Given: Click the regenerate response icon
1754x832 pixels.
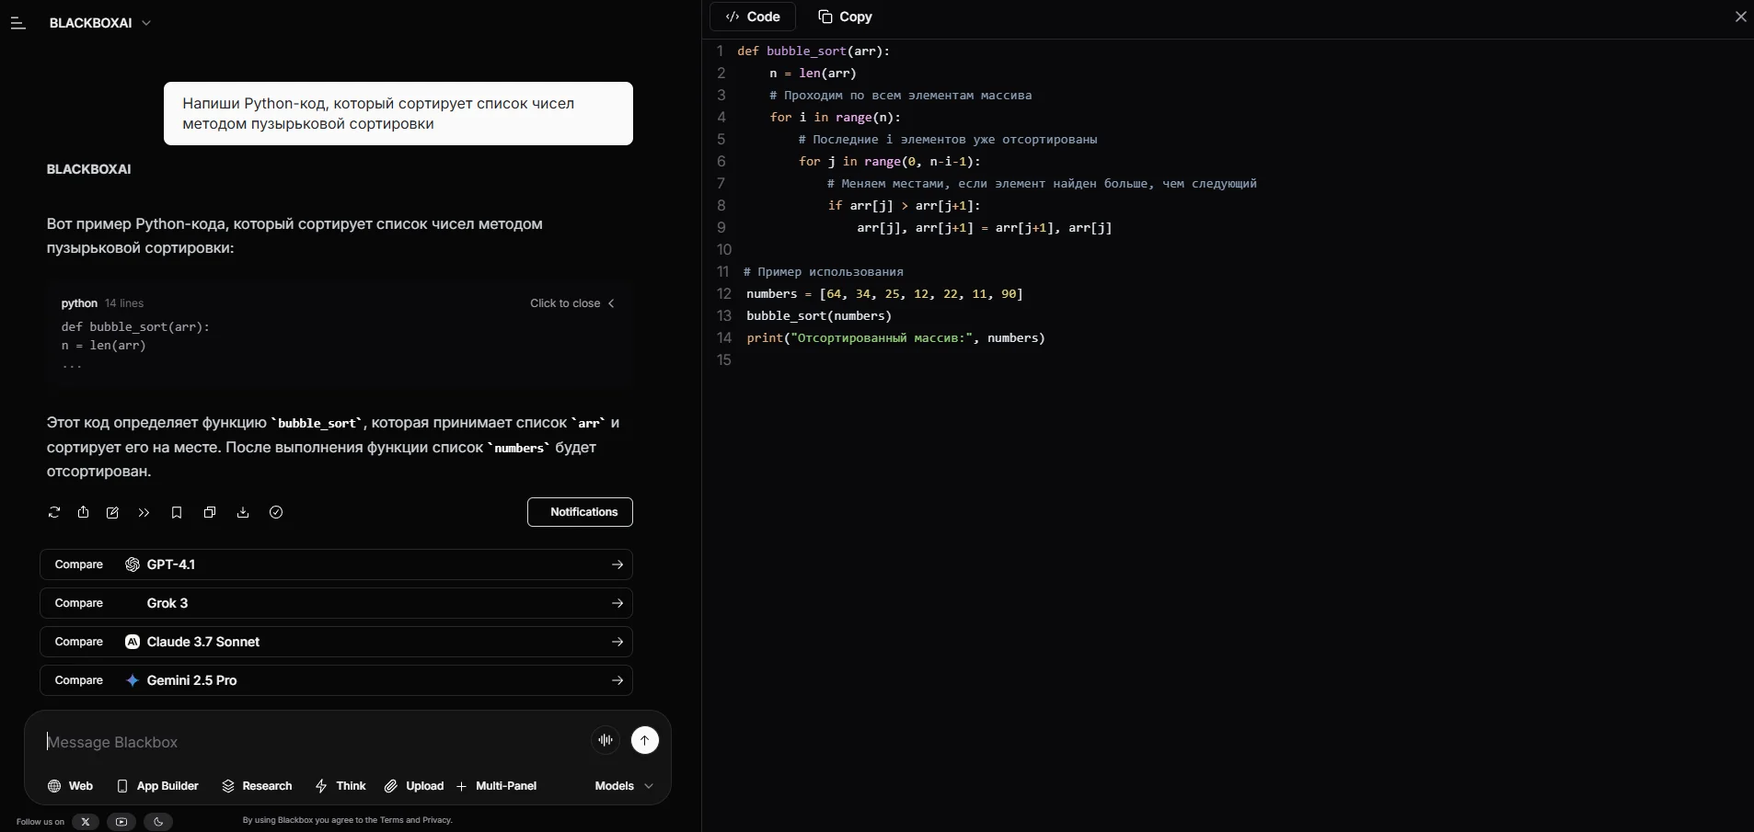Looking at the screenshot, I should click(54, 512).
